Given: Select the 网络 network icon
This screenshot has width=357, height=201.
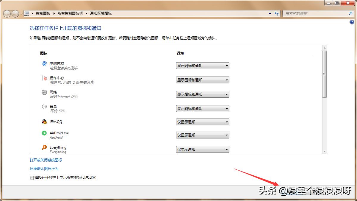Looking at the screenshot, I should (x=44, y=92).
